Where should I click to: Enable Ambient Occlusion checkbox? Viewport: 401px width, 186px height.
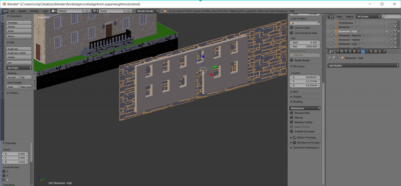click(x=291, y=131)
